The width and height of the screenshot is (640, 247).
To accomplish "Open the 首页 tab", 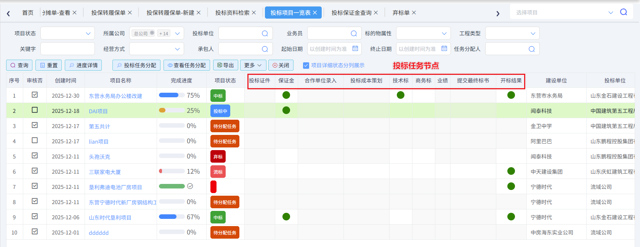I will pyautogui.click(x=27, y=13).
